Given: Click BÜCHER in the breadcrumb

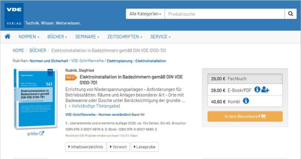Looking at the screenshot, I should [x=38, y=51].
